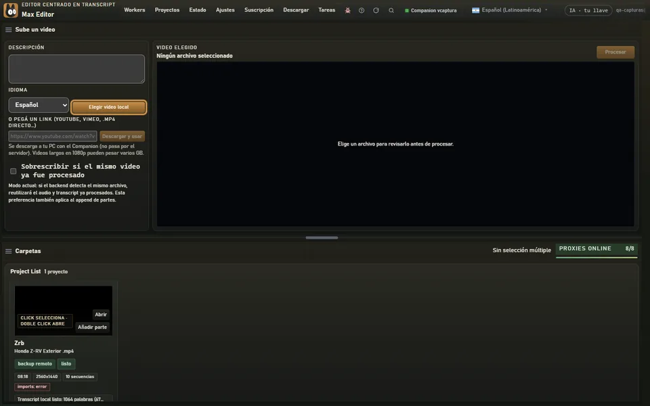
Task: Focus the Descripción text area
Action: point(77,69)
